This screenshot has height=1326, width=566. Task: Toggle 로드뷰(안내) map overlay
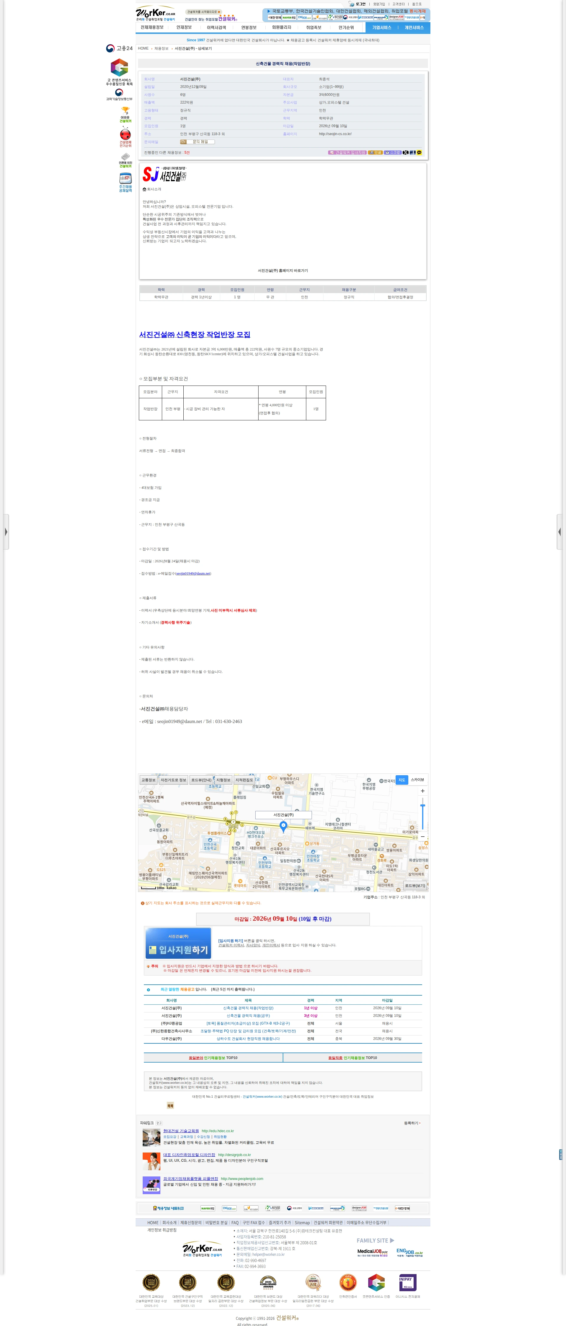pyautogui.click(x=201, y=780)
